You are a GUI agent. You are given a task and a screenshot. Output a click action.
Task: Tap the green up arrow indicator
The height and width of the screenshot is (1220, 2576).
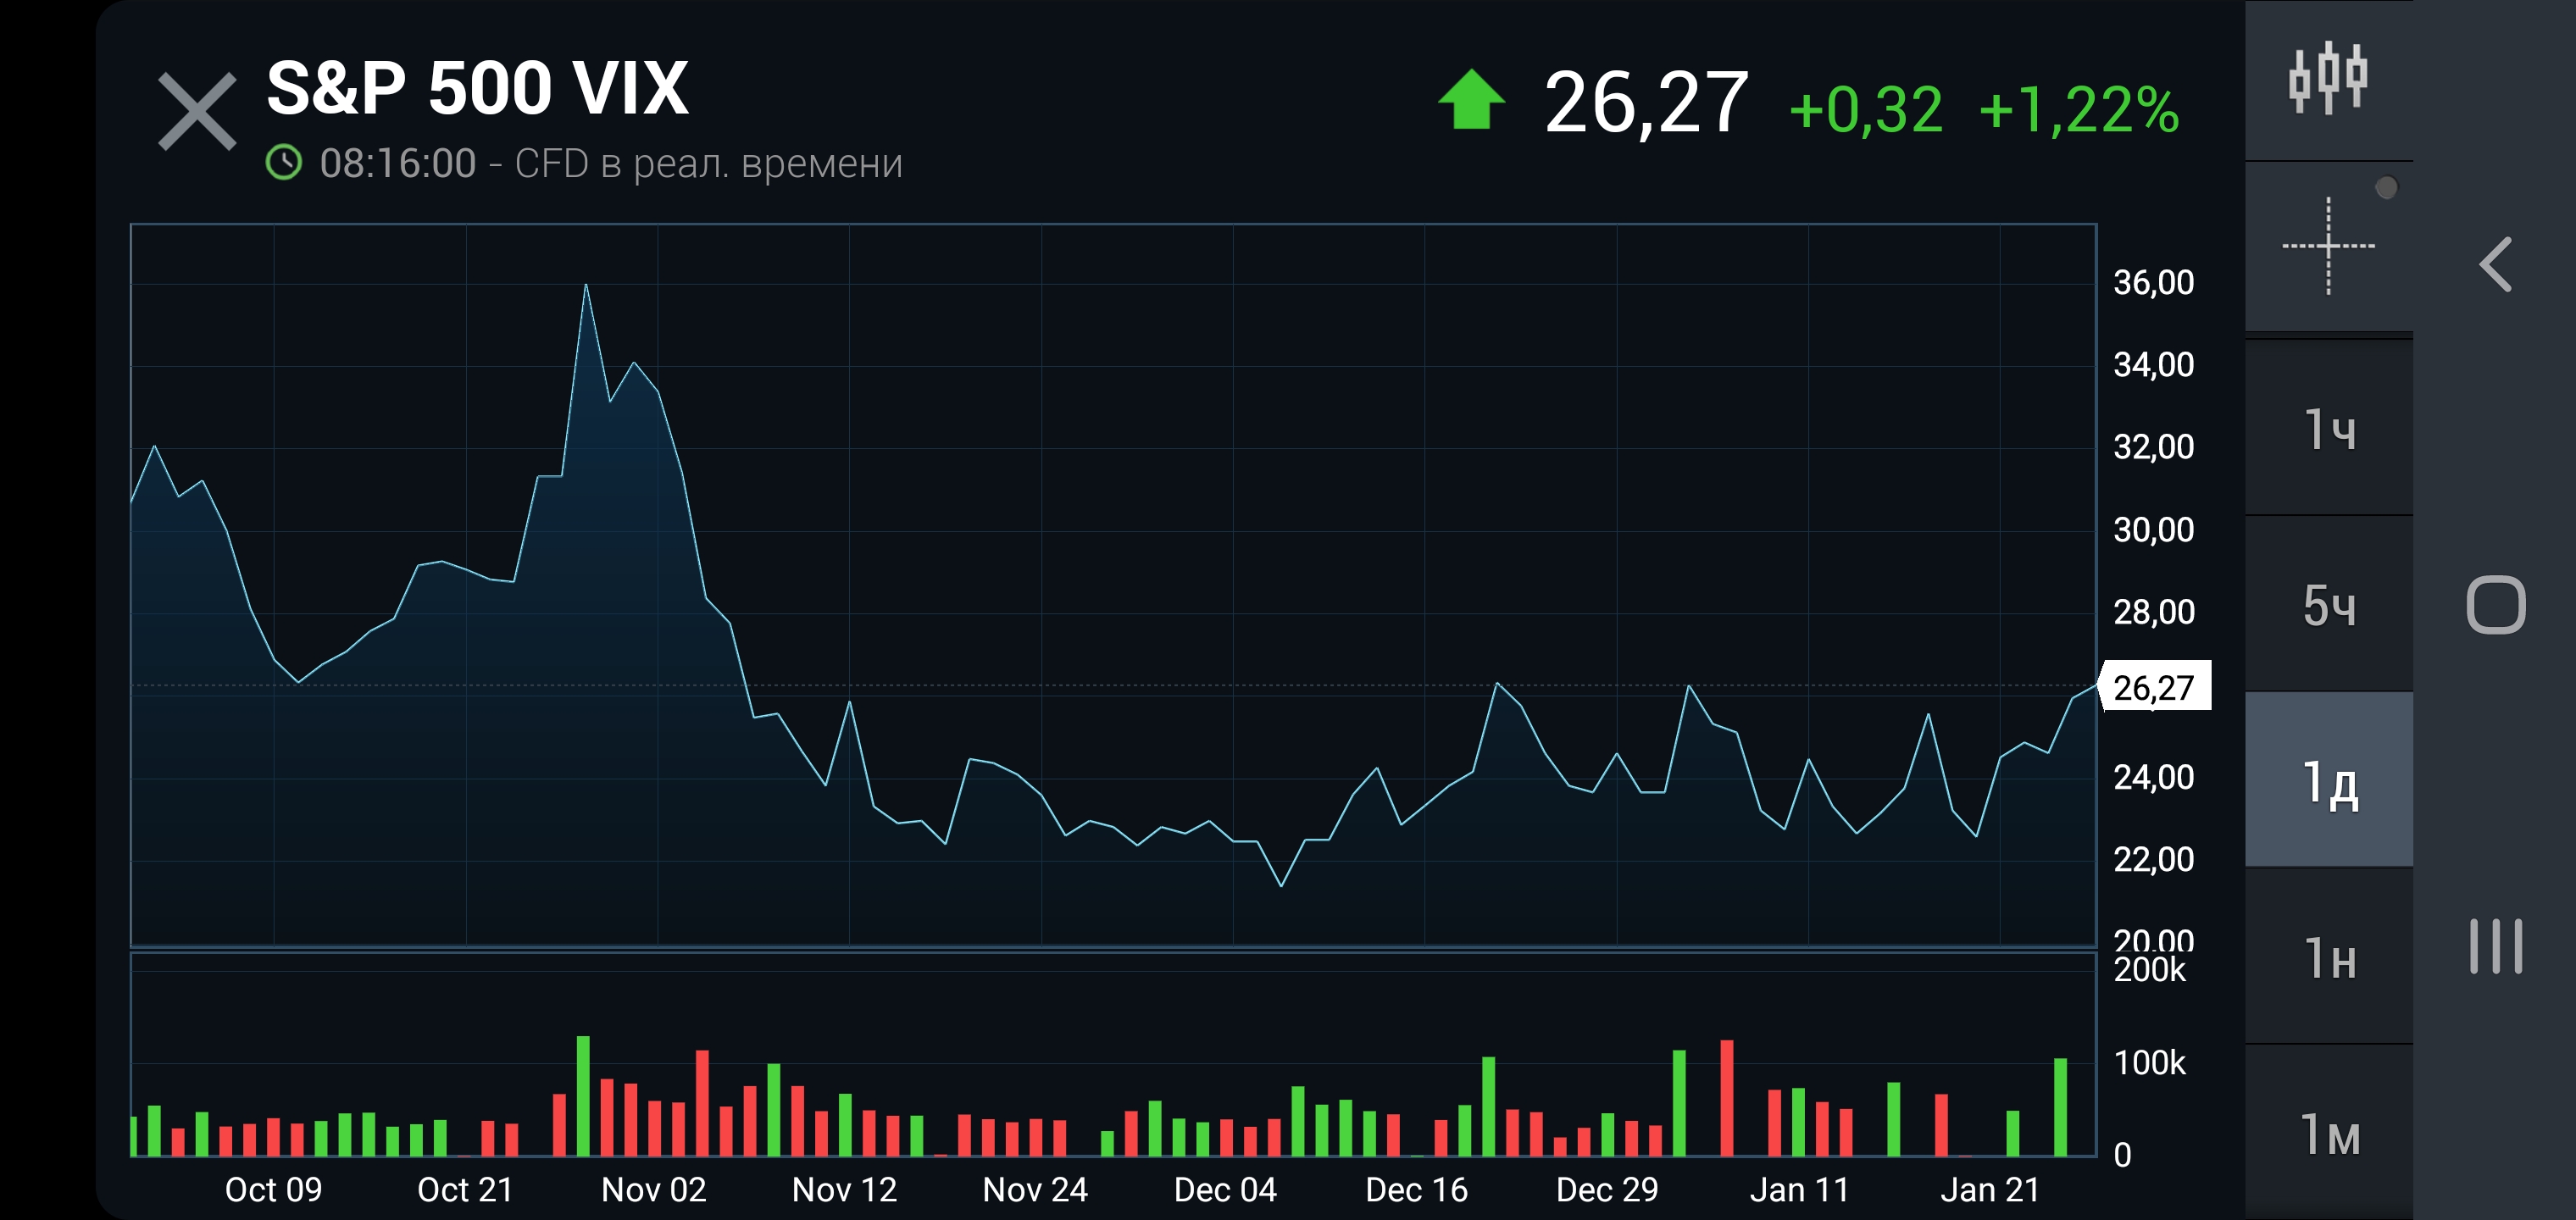(1471, 100)
